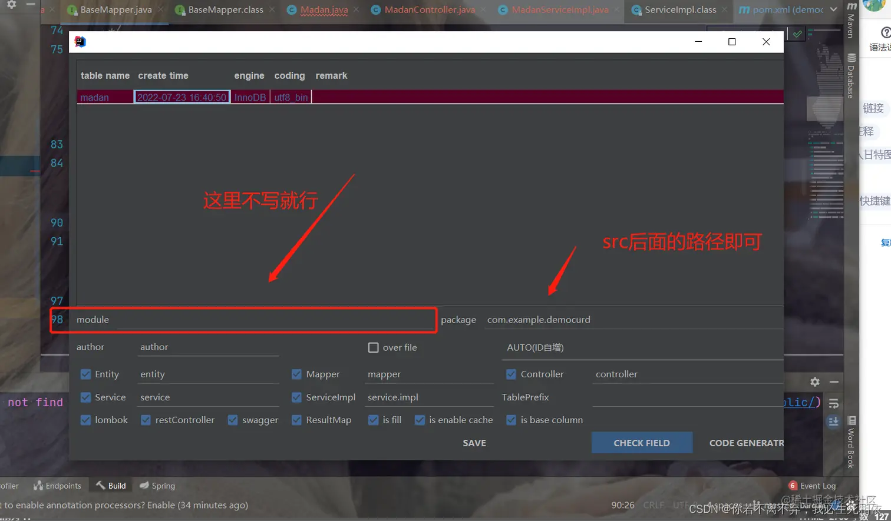Select the utf8_bin coding cell
This screenshot has width=891, height=521.
291,97
